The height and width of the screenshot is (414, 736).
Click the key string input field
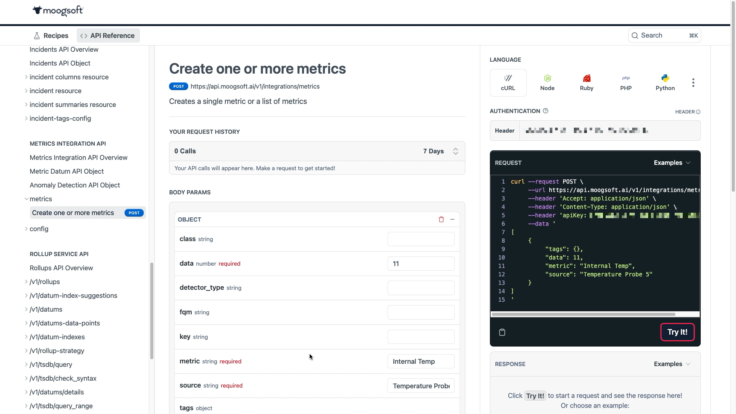coord(421,337)
